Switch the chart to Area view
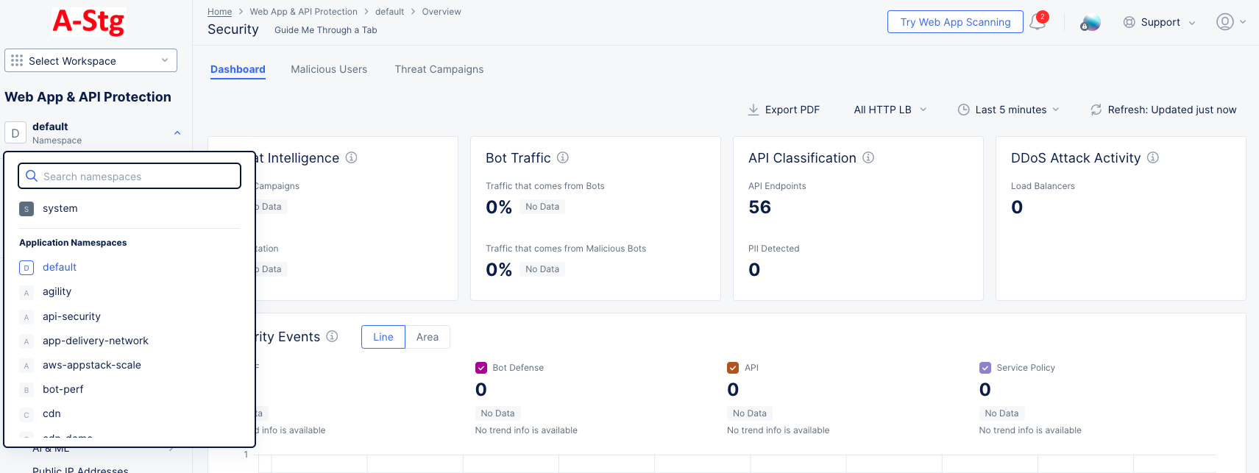1259x473 pixels. tap(428, 337)
